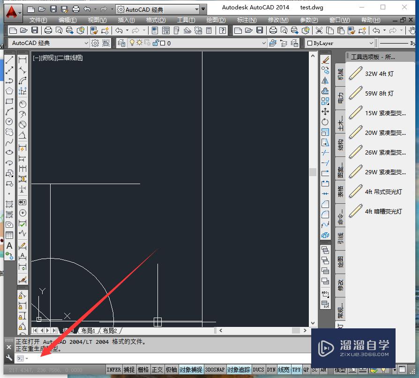Click the lineweight (线宽) status bar control
The image size is (419, 378).
pyautogui.click(x=283, y=369)
